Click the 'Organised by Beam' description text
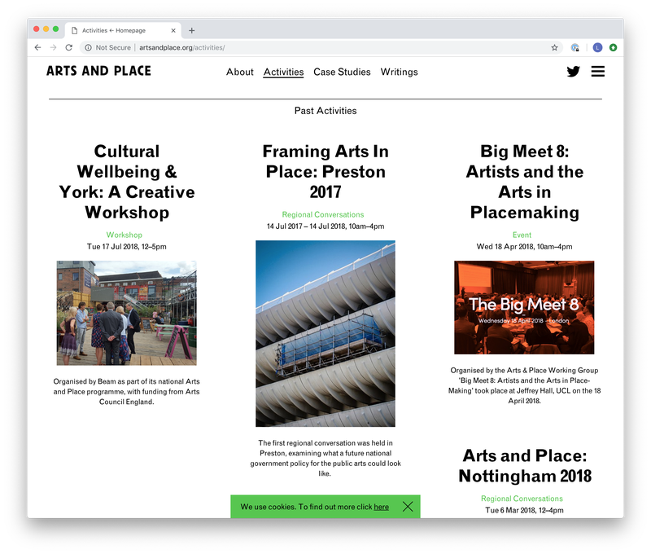This screenshot has width=651, height=554. coord(127,392)
